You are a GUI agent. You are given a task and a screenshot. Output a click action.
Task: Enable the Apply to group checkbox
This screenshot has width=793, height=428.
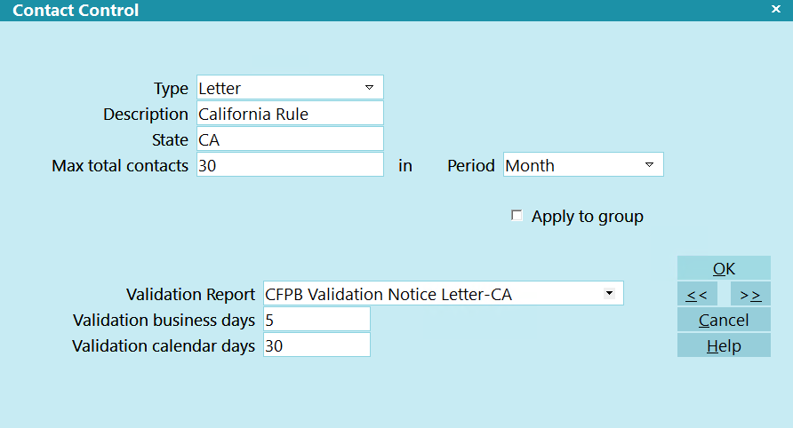(x=517, y=216)
